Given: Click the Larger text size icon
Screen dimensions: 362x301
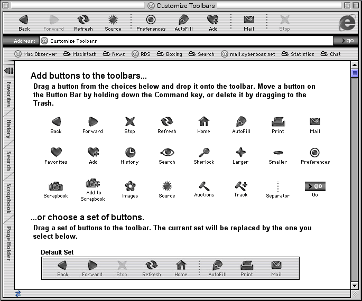Looking at the screenshot, I should point(240,153).
